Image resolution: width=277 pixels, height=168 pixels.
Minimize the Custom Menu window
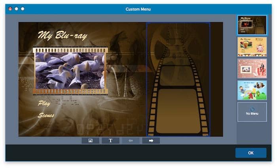pos(16,9)
